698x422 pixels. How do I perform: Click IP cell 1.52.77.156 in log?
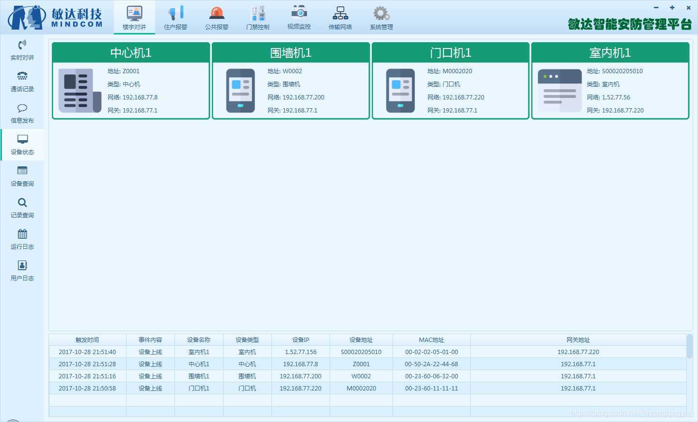click(x=301, y=352)
